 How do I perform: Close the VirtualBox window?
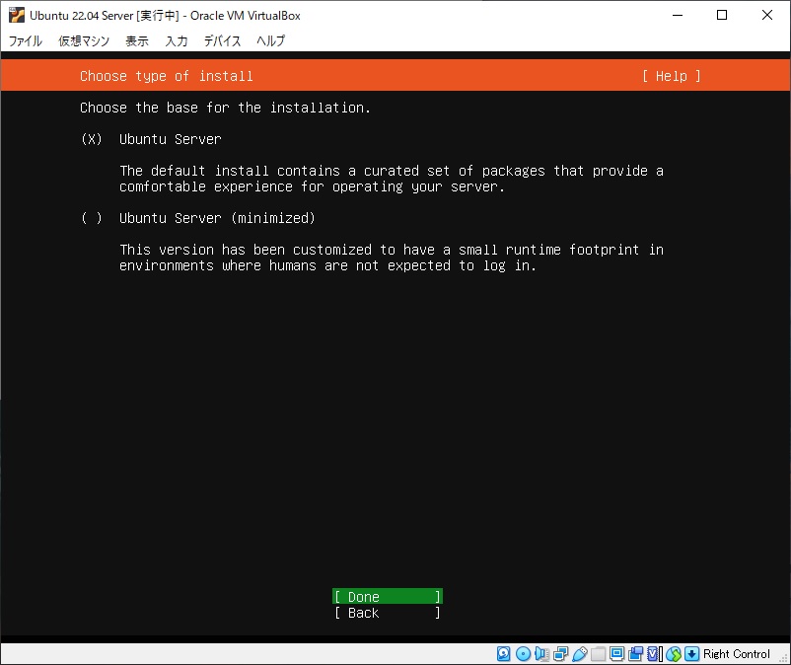click(x=766, y=15)
